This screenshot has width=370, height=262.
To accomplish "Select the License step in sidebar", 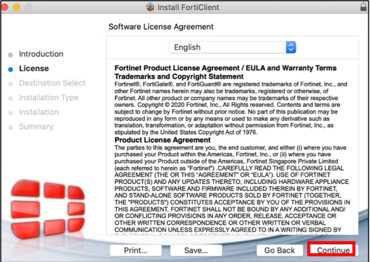I will [34, 69].
